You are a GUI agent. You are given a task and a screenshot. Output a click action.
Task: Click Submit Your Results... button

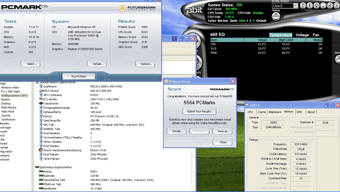point(200,111)
